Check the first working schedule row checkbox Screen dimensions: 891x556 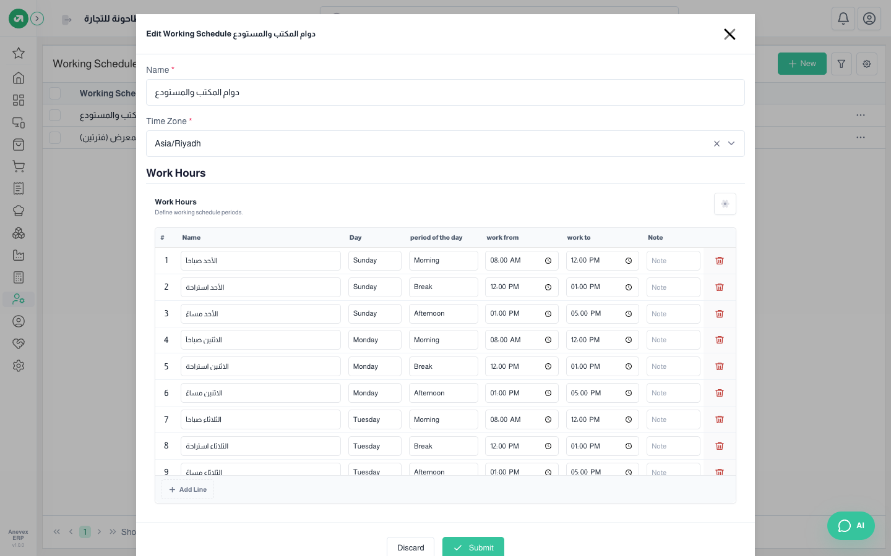tap(55, 116)
